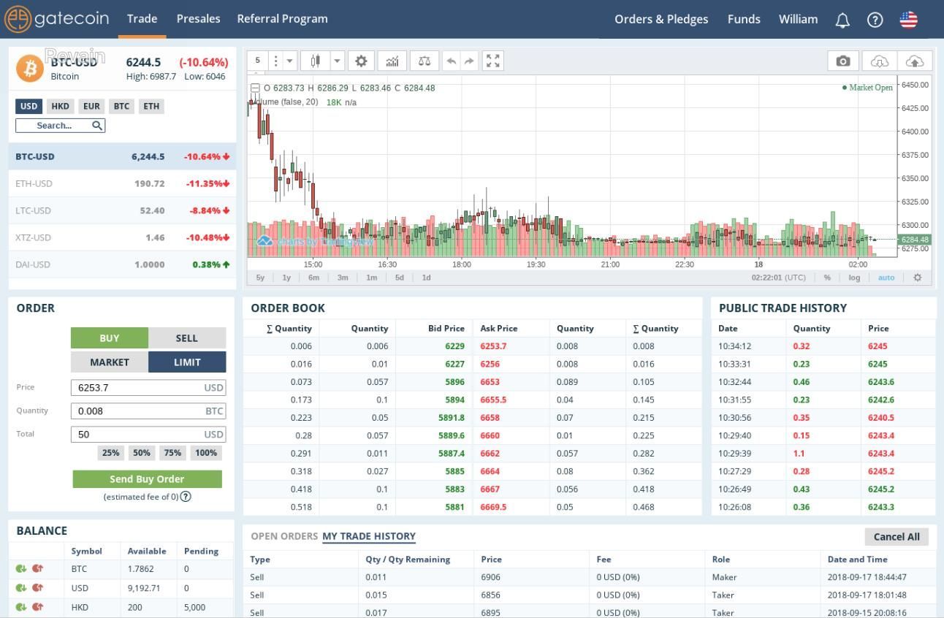Go to Funds page
This screenshot has height=618, width=944.
(x=744, y=20)
